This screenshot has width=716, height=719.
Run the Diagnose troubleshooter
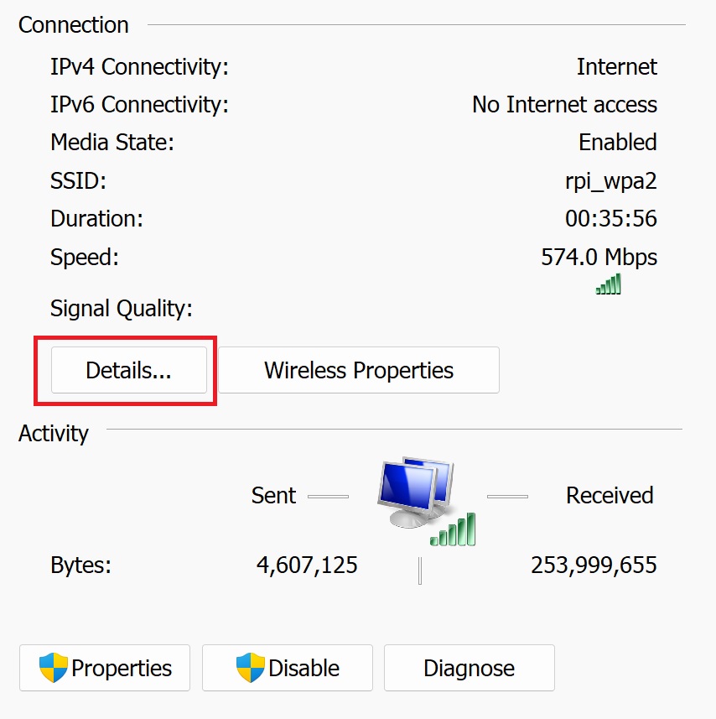469,668
